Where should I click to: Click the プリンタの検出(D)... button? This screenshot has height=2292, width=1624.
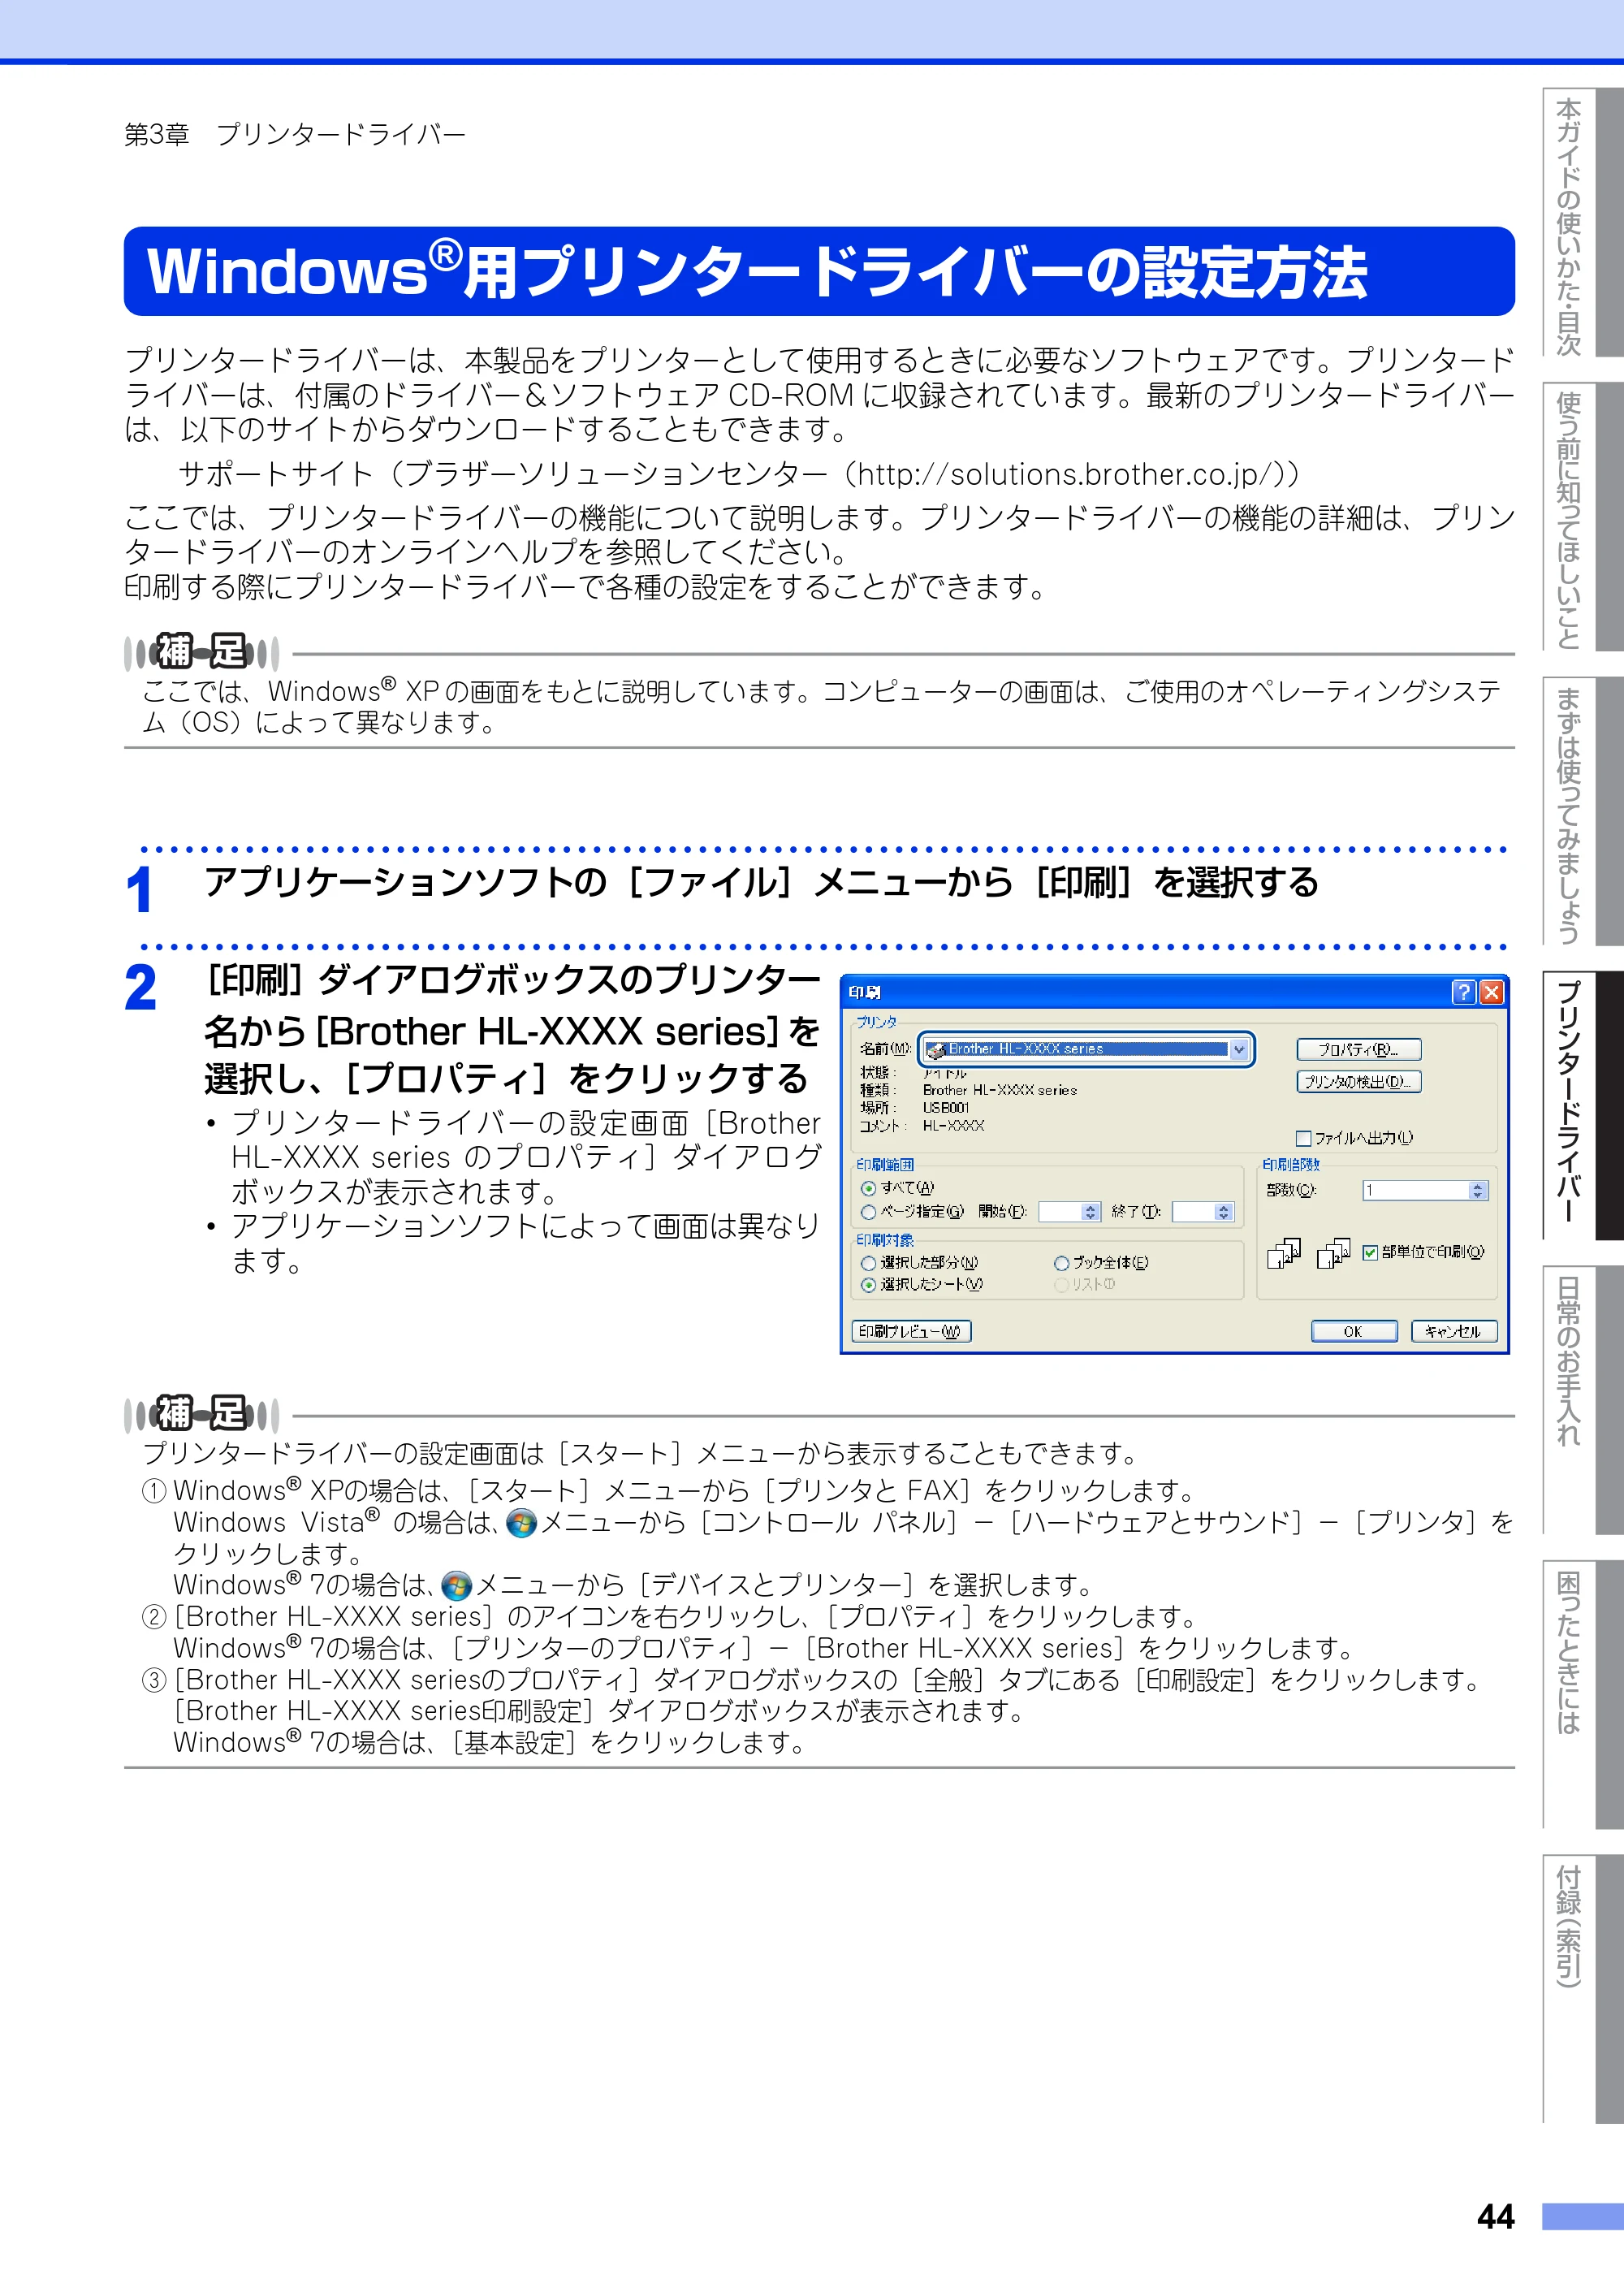[1358, 1082]
